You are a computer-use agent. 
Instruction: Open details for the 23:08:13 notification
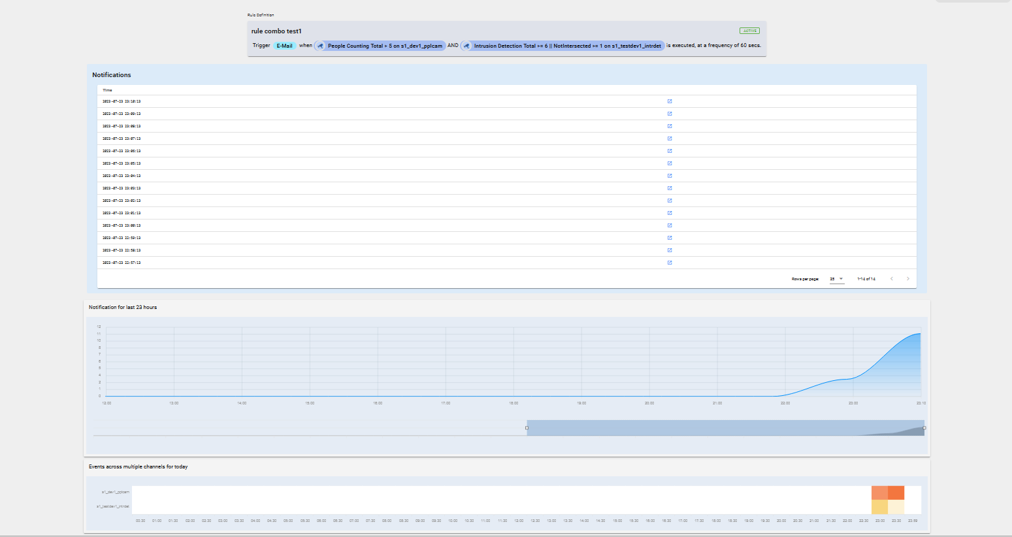[670, 126]
